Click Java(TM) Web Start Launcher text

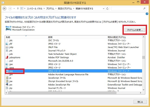coord(123,47)
